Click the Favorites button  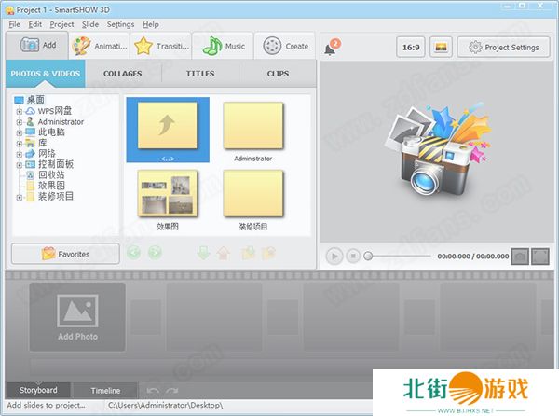(x=65, y=253)
